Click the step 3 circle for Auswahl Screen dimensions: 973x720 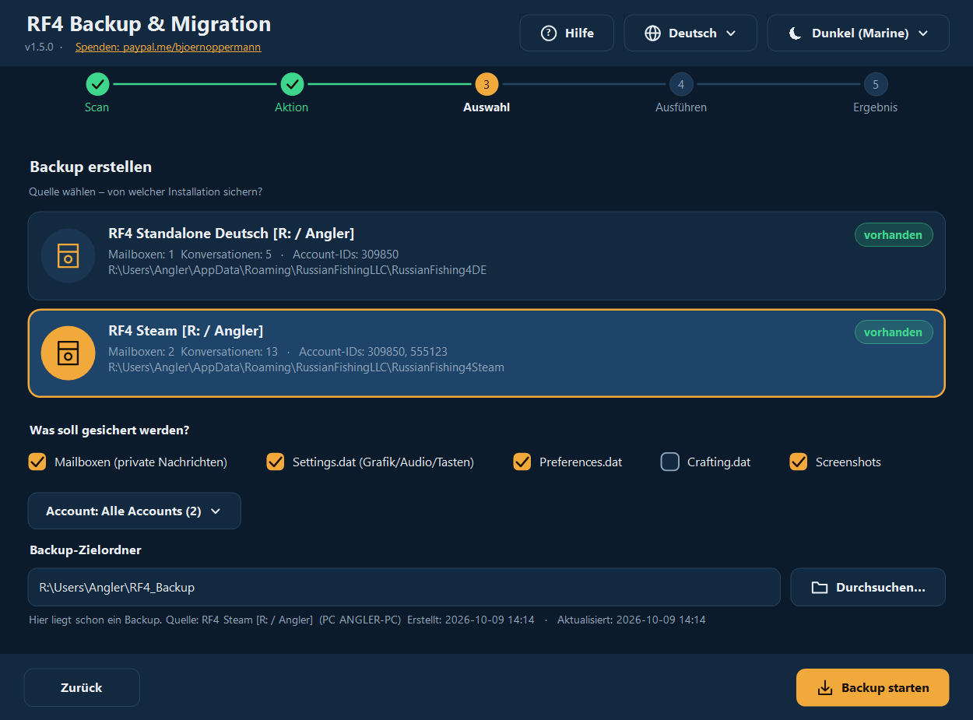click(x=486, y=84)
